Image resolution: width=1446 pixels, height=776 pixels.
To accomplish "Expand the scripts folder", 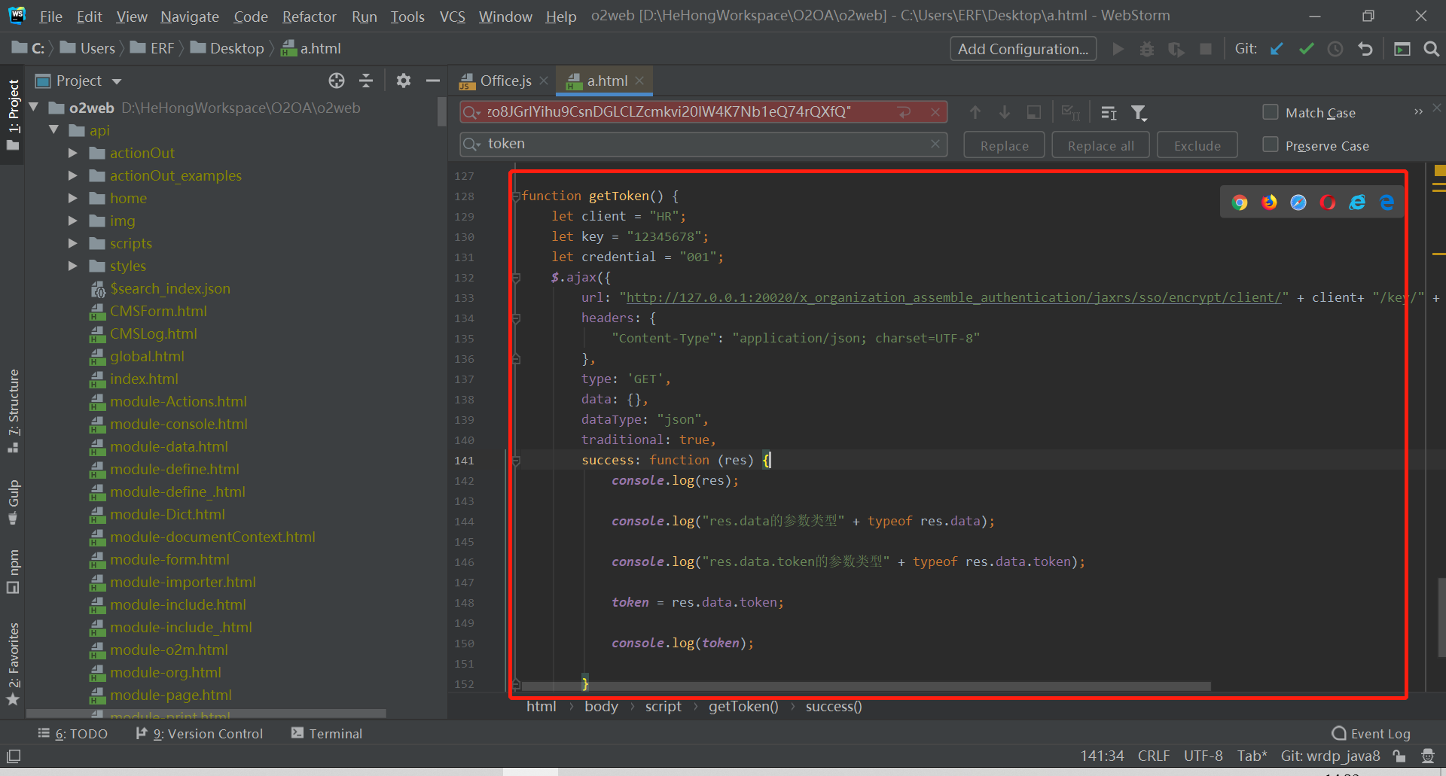I will [x=73, y=243].
